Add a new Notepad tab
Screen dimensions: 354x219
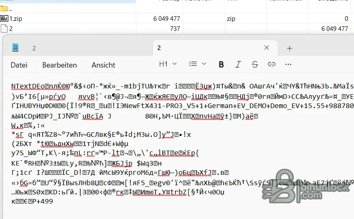pyautogui.click(x=290, y=48)
